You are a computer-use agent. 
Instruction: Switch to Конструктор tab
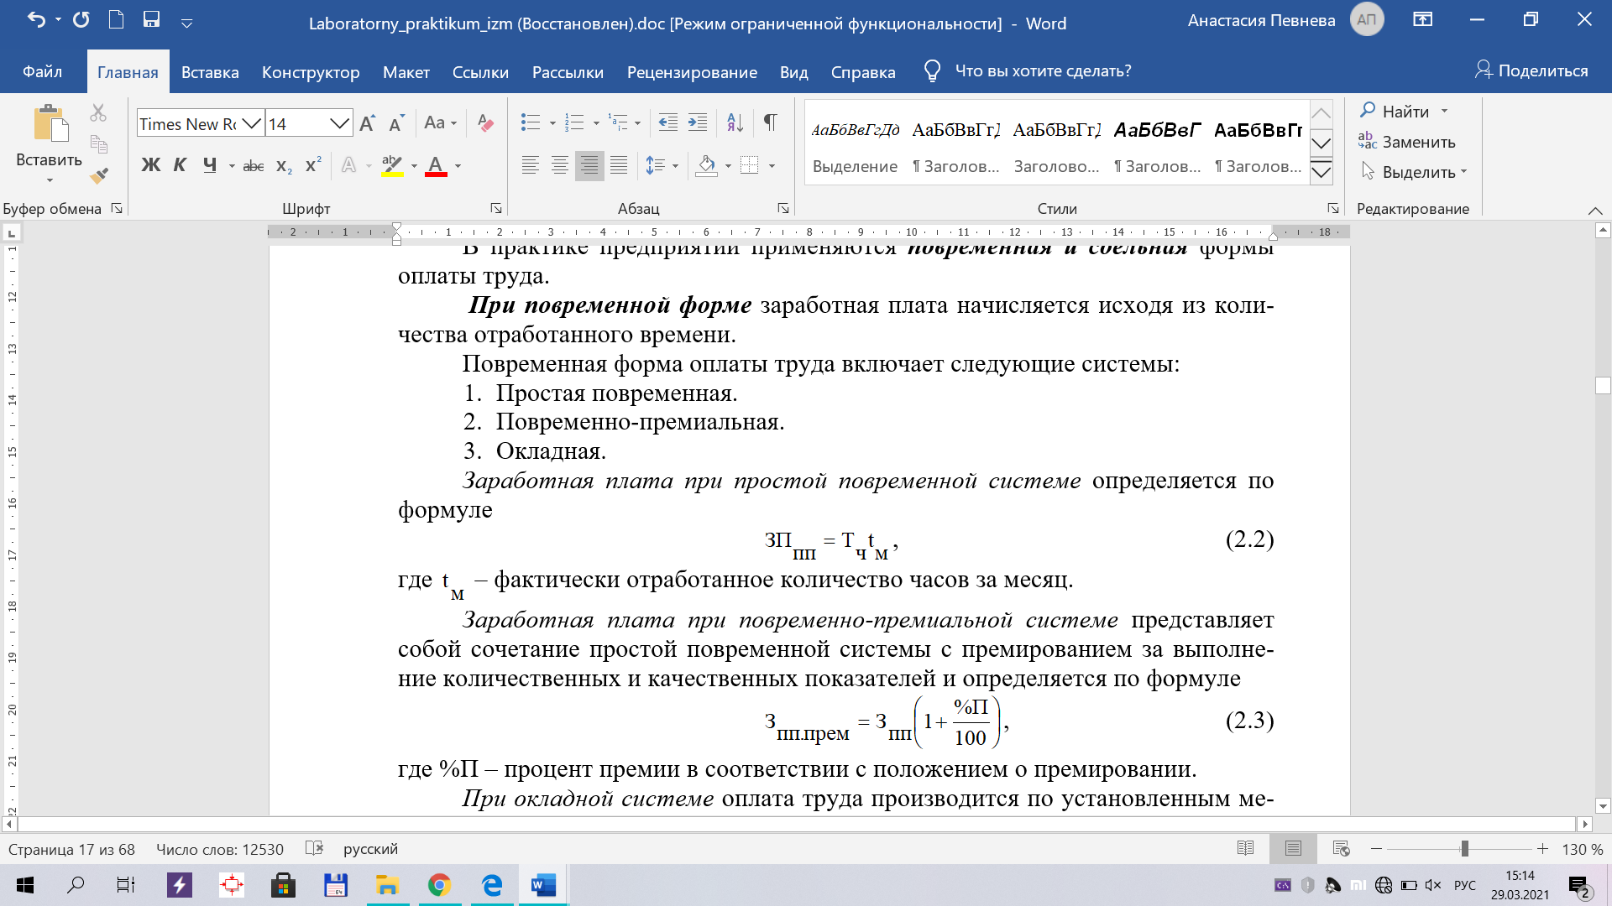point(311,72)
